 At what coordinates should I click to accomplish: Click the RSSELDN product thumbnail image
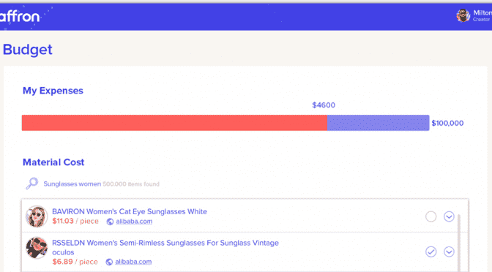coord(37,248)
